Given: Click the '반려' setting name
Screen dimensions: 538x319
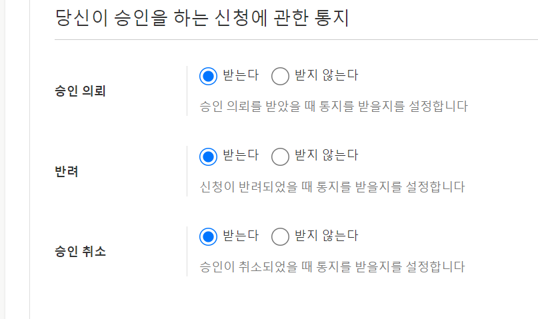Looking at the screenshot, I should pos(67,171).
